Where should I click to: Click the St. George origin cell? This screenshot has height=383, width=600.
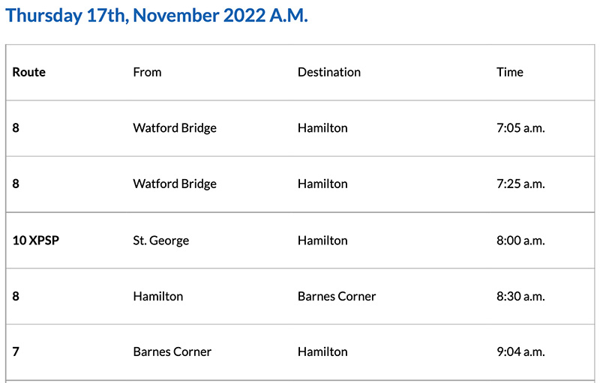[x=161, y=241]
